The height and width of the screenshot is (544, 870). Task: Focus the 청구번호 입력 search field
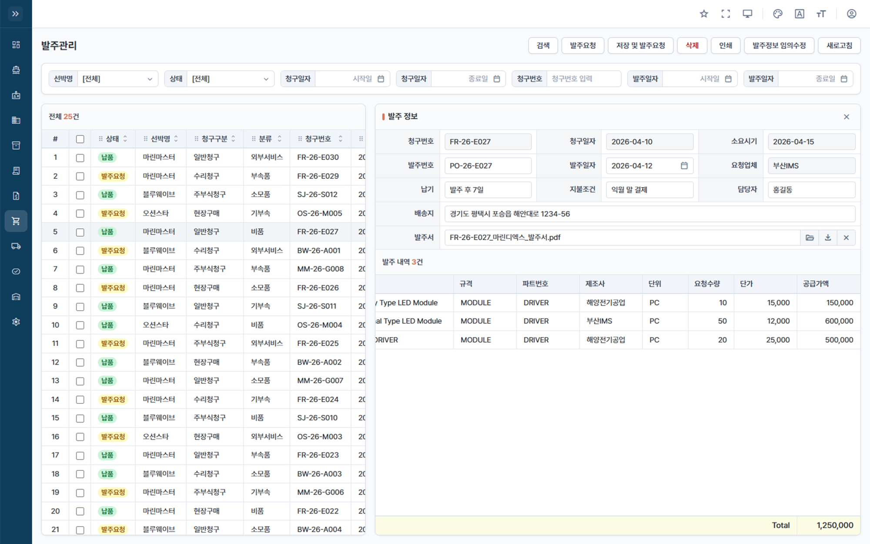pyautogui.click(x=584, y=79)
